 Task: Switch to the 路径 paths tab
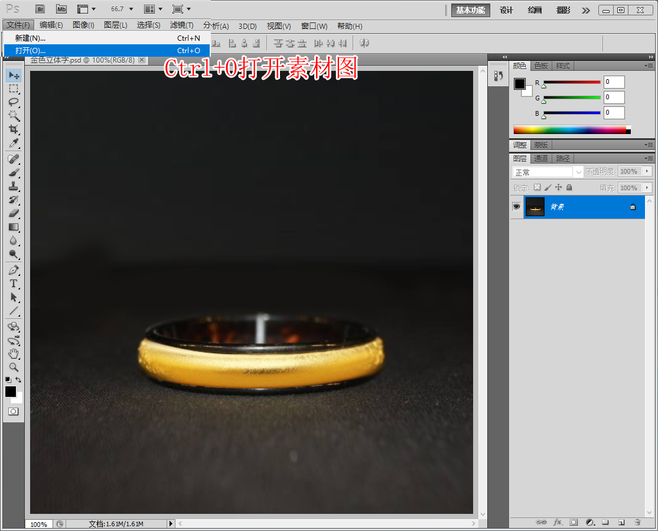click(563, 158)
